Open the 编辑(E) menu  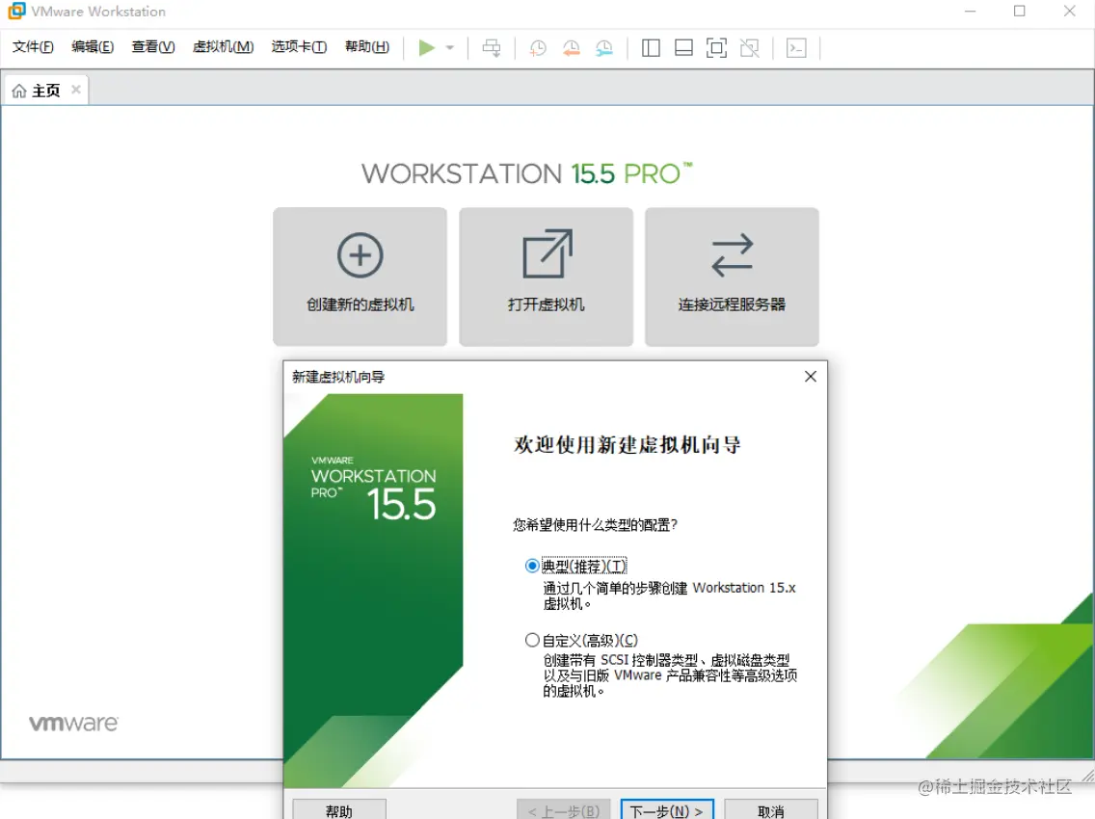[x=93, y=47]
